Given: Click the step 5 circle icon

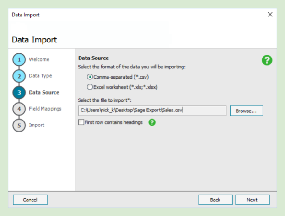Looking at the screenshot, I should tap(19, 126).
